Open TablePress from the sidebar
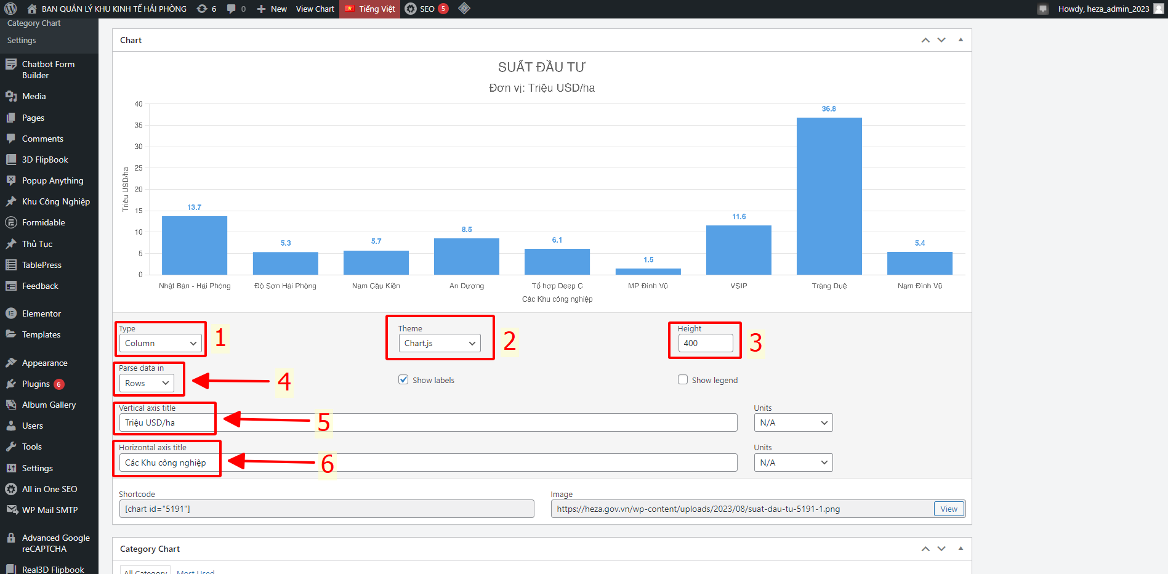The width and height of the screenshot is (1168, 574). 41,265
